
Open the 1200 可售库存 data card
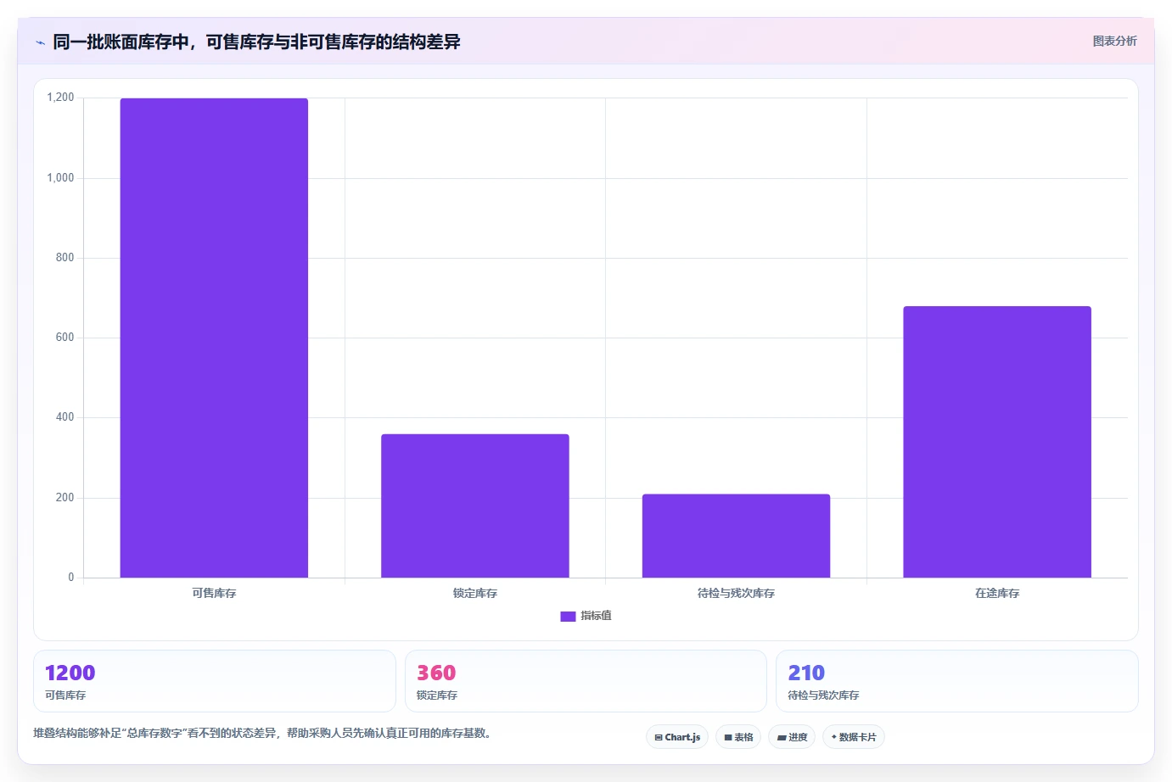pos(215,681)
